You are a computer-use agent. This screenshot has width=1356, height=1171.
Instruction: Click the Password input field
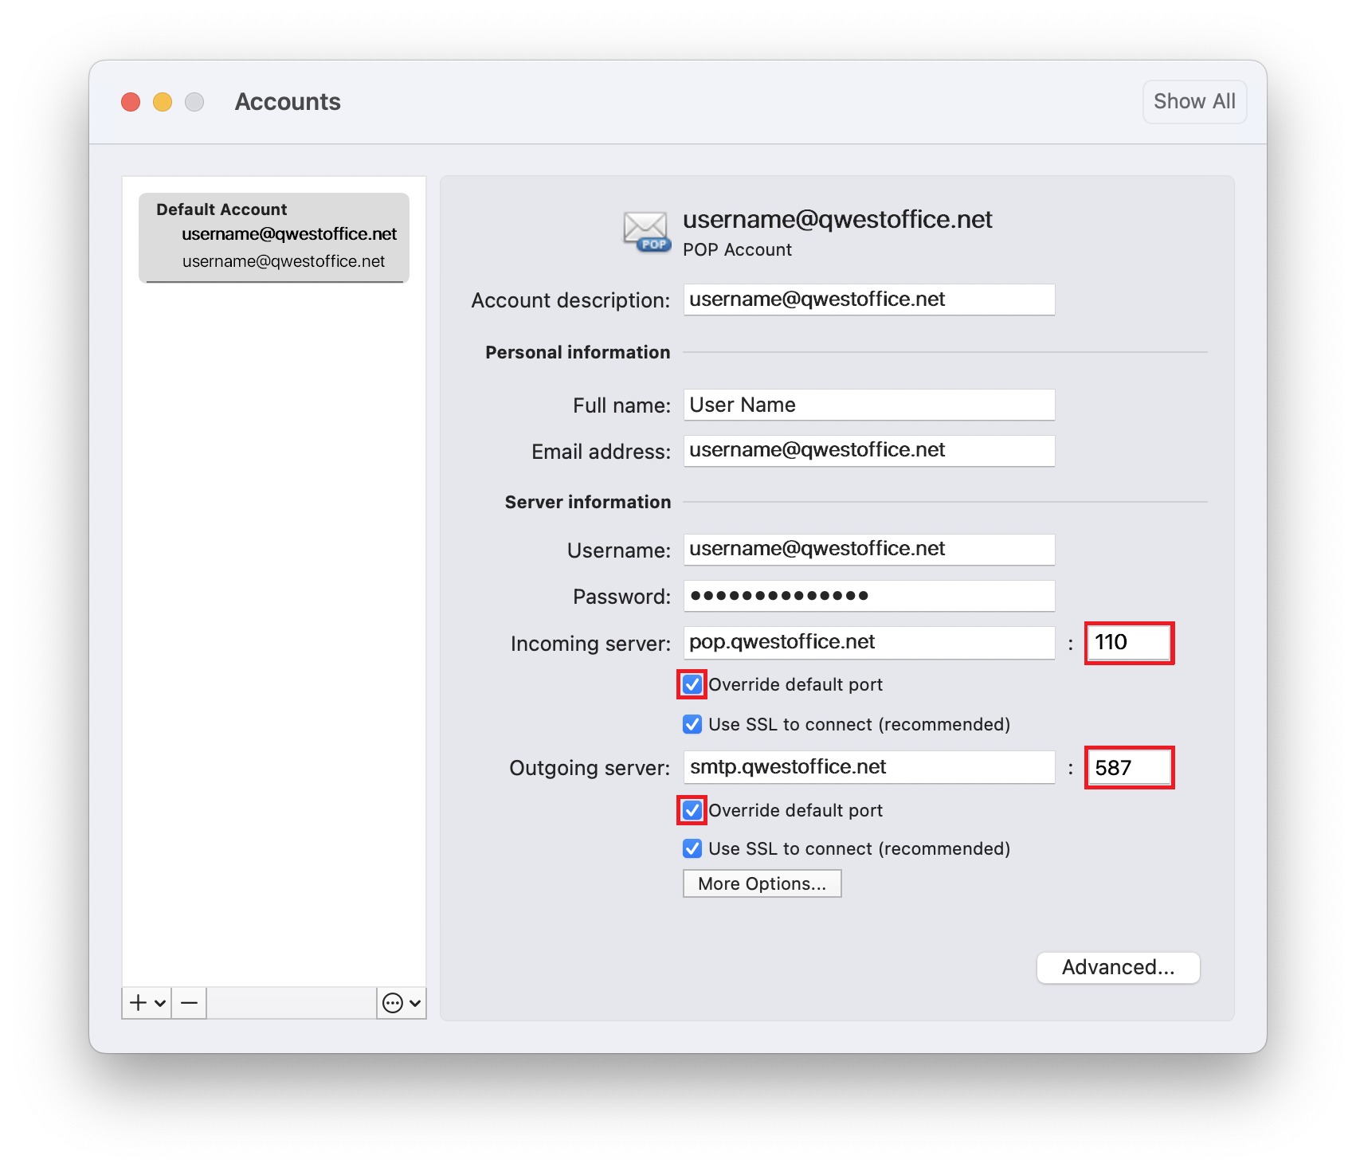pos(868,596)
